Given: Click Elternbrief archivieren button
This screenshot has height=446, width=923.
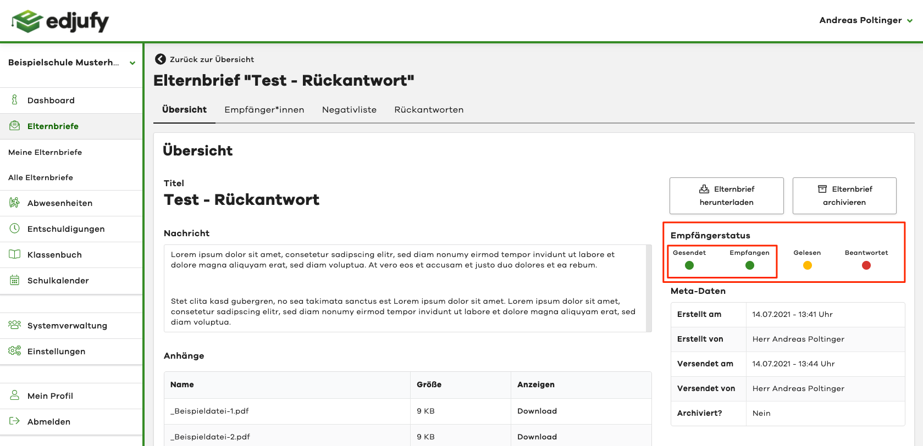Looking at the screenshot, I should click(x=844, y=196).
